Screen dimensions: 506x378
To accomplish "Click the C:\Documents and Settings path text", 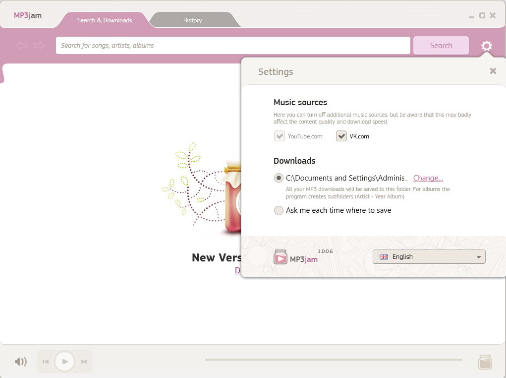I will pos(347,178).
